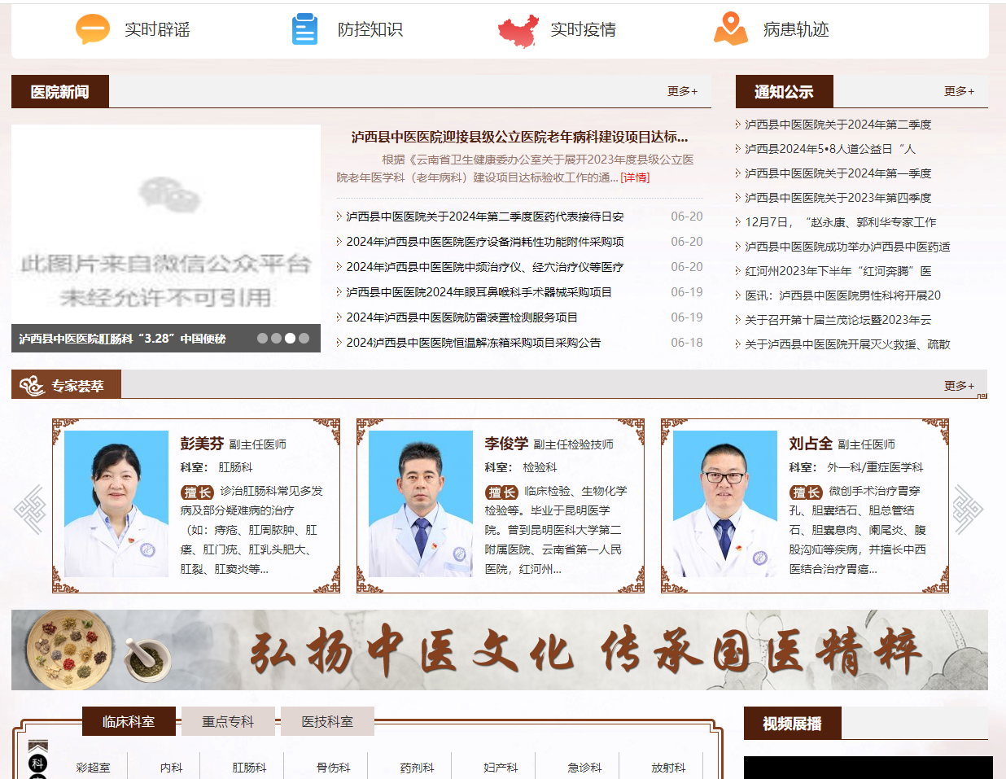Viewport: 1006px width, 779px height.
Task: Open the 彩超室 department
Action: click(93, 768)
